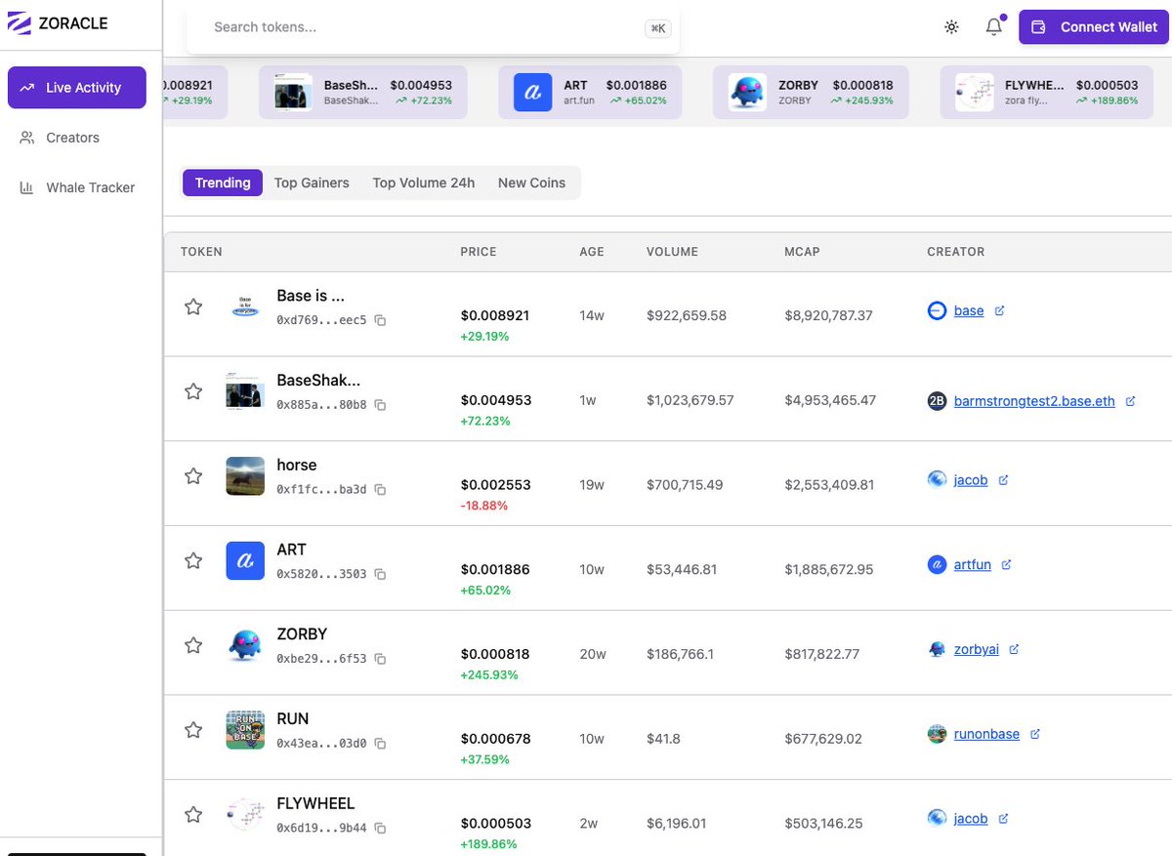Click the FLYWHEEL token image in table
The width and height of the screenshot is (1172, 856).
pyautogui.click(x=245, y=814)
